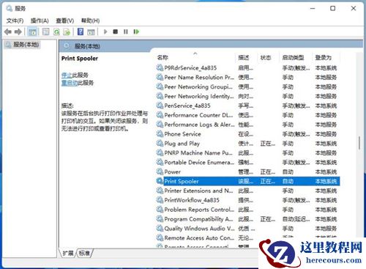
Task: Open the 查看(V) menu
Action: pyautogui.click(x=65, y=21)
